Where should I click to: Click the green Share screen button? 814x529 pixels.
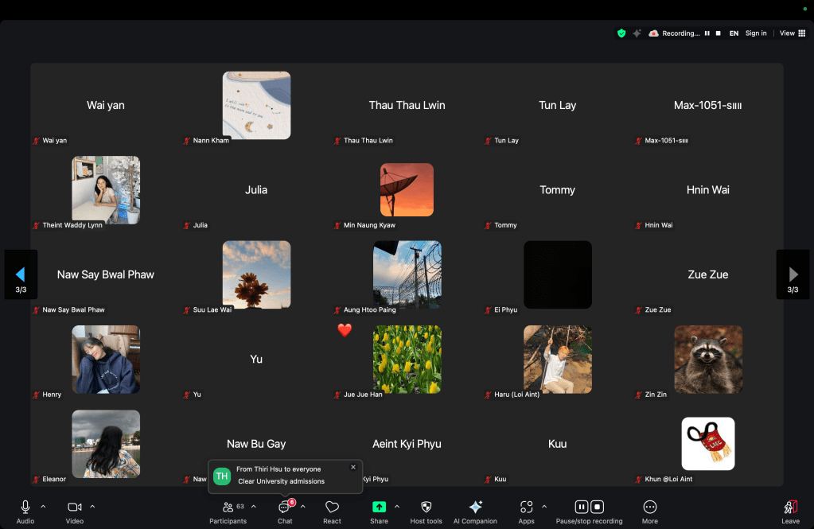click(379, 507)
